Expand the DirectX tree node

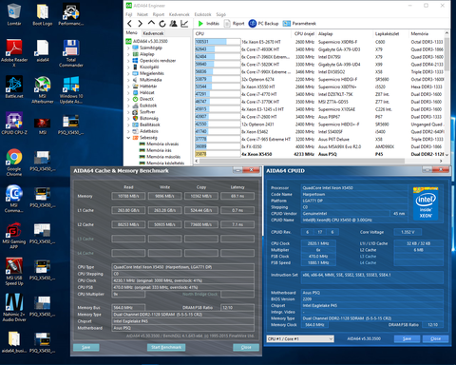[128, 99]
